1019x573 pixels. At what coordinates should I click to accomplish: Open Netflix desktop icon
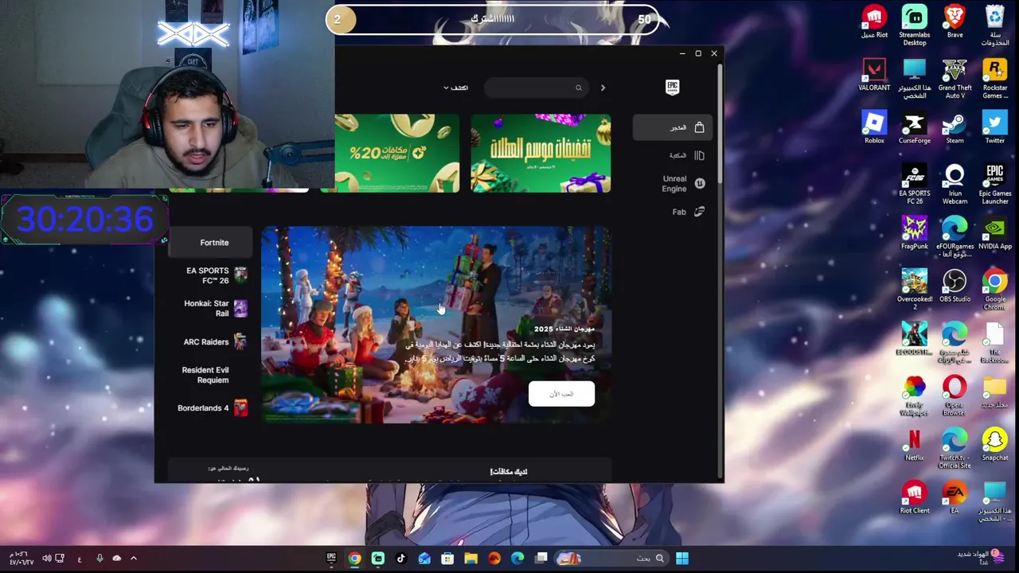(914, 446)
